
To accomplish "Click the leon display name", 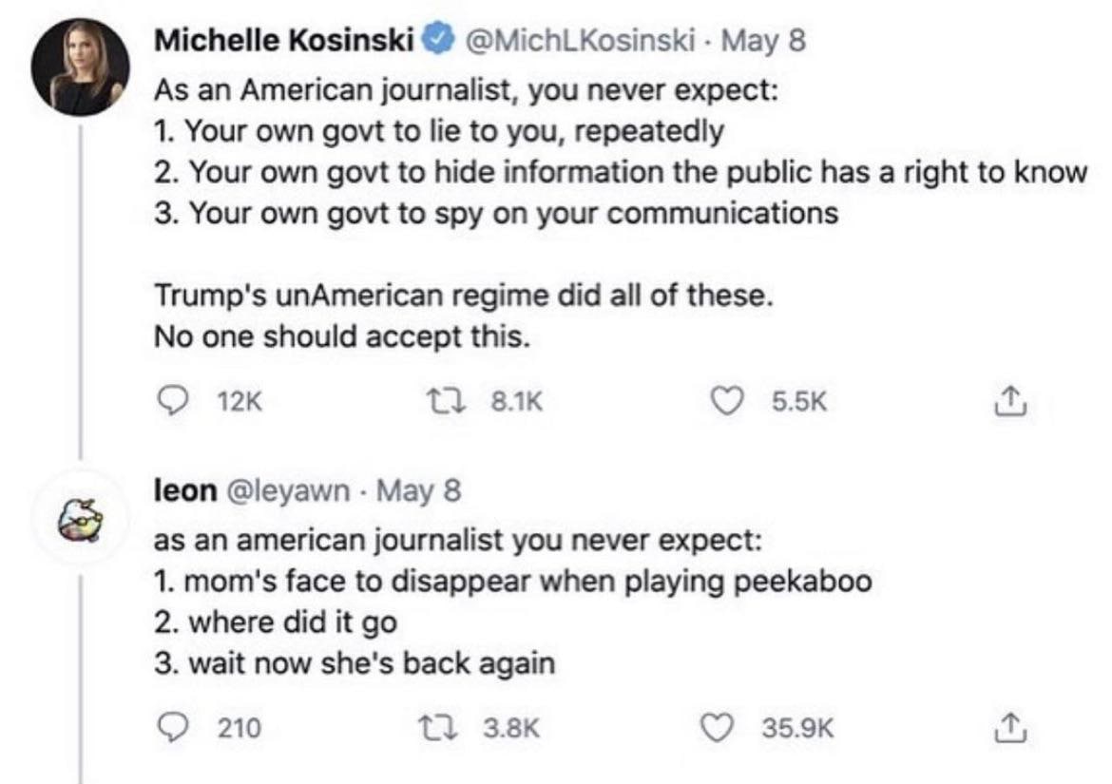I will [184, 491].
